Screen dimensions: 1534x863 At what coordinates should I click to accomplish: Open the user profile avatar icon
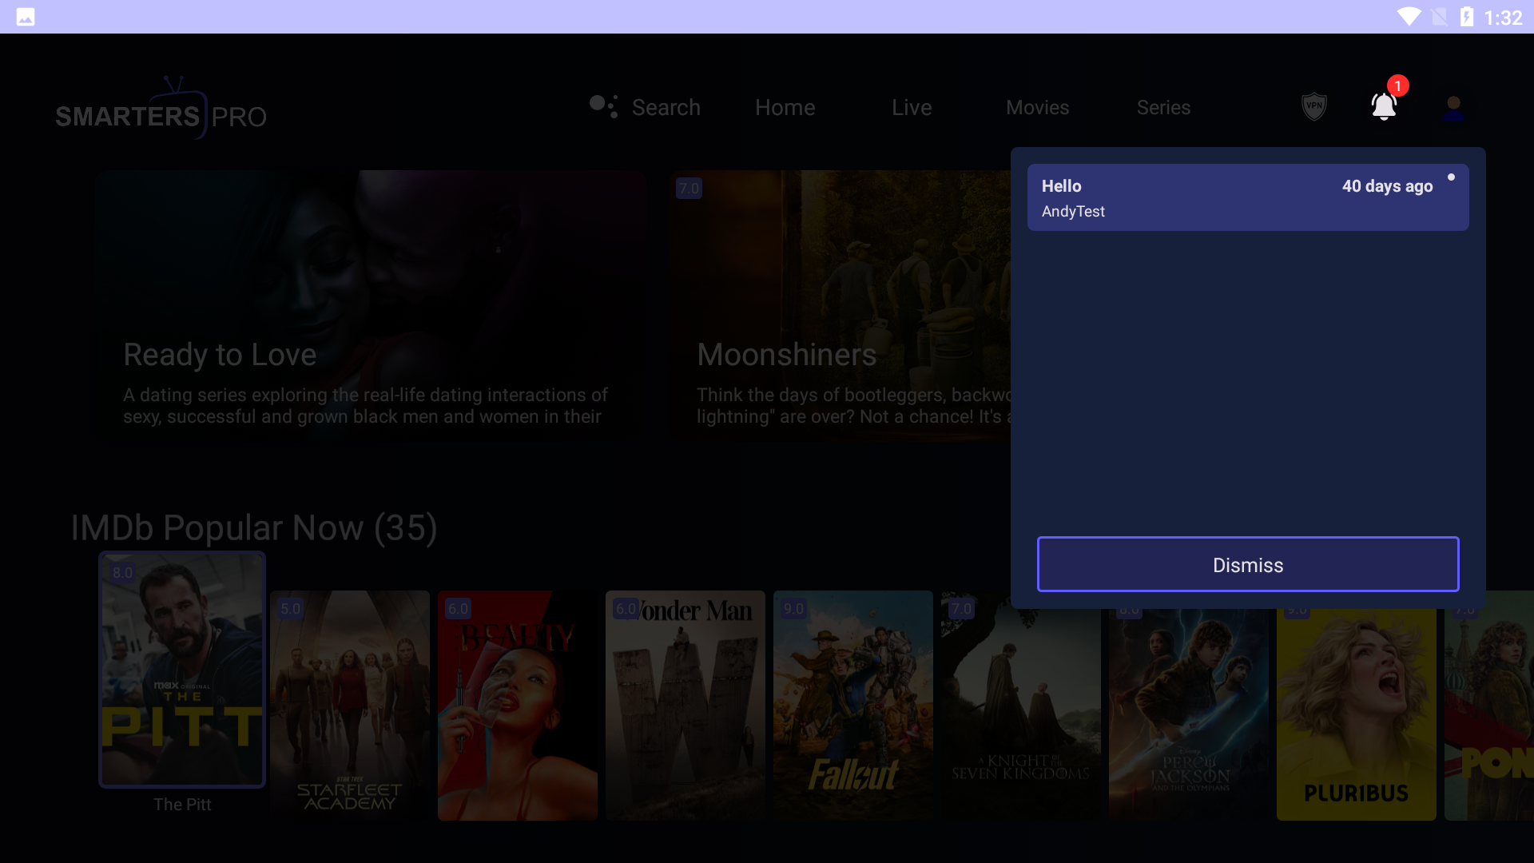pyautogui.click(x=1453, y=108)
